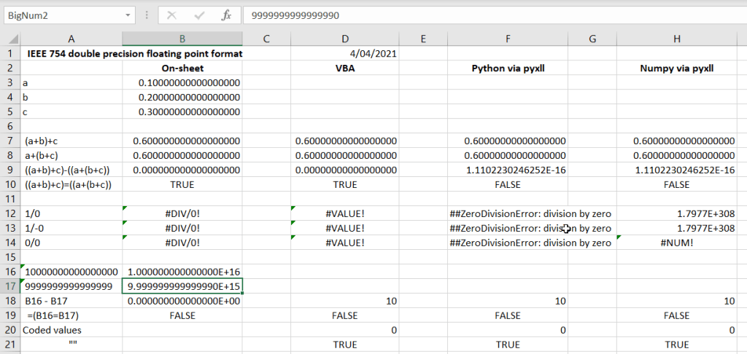The width and height of the screenshot is (747, 354).
Task: Click the Cancel (X) icon in formula bar
Action: pos(171,15)
